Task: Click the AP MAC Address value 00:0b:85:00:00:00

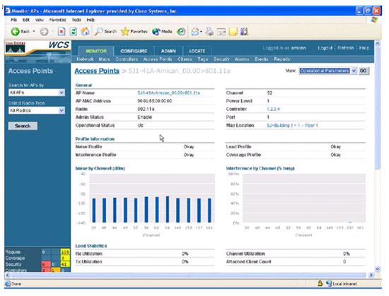Action: 155,101
